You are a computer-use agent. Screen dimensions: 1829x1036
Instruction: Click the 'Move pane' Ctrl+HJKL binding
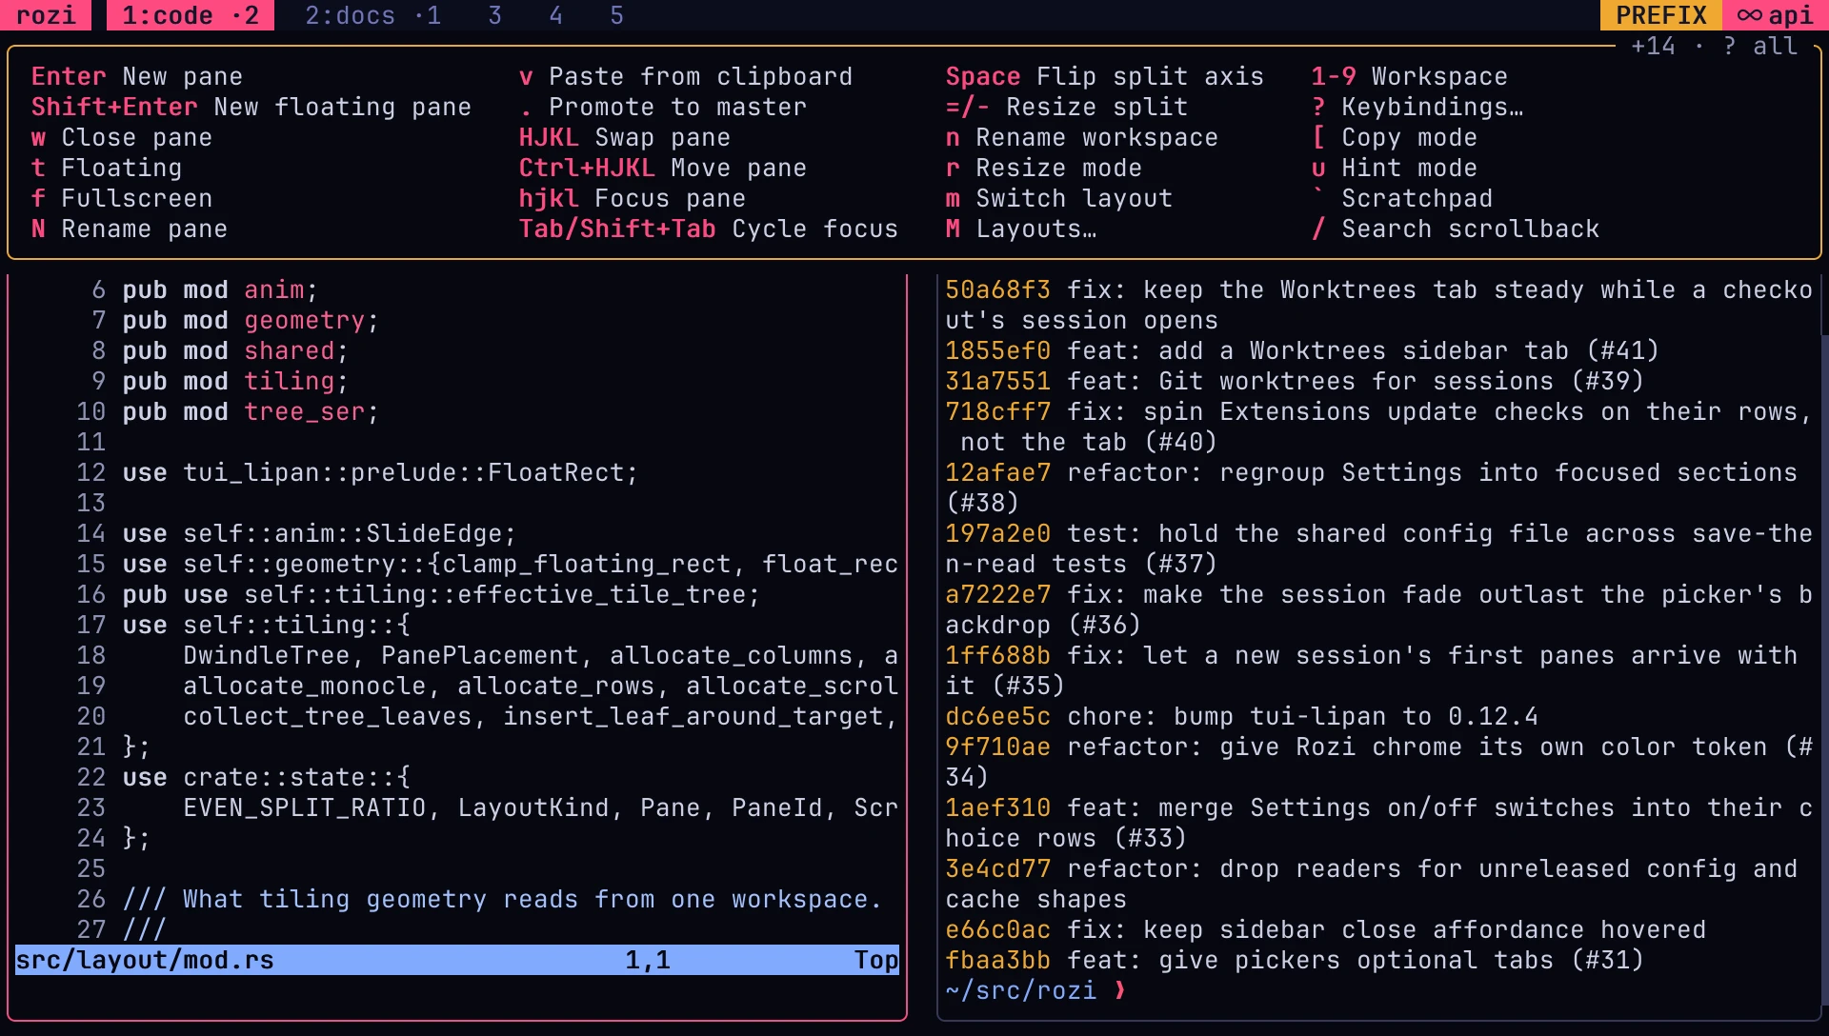(x=663, y=168)
